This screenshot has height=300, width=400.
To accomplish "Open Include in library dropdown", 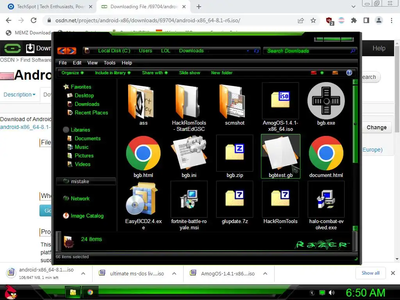I will tap(113, 73).
